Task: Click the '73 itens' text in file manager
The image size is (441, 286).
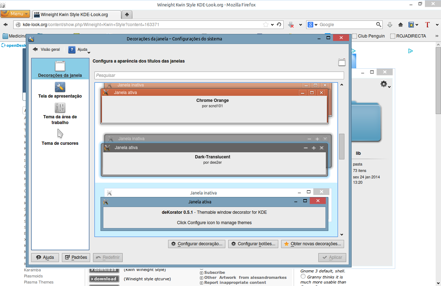Action: [x=359, y=171]
